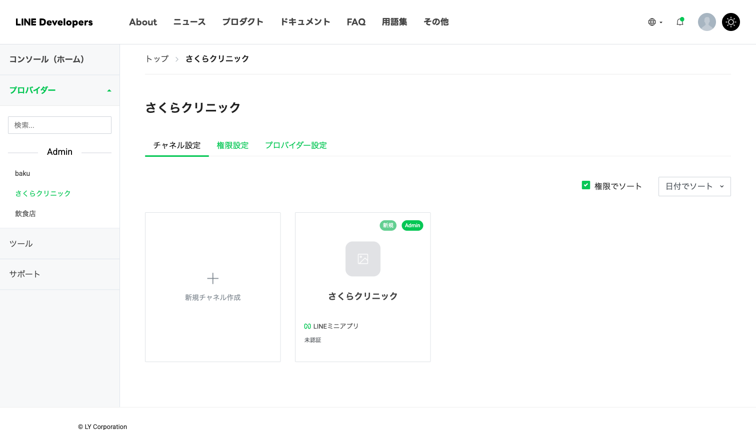Open the ツール sidebar section
Viewport: 756px width, 430px height.
[x=59, y=244]
